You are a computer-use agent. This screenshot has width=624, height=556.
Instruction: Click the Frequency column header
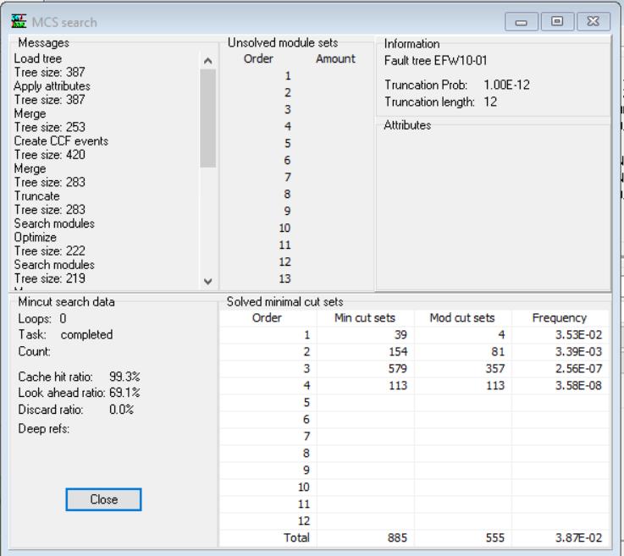coord(559,317)
